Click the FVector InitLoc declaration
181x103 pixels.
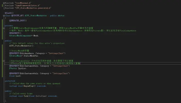click(x=18, y=68)
